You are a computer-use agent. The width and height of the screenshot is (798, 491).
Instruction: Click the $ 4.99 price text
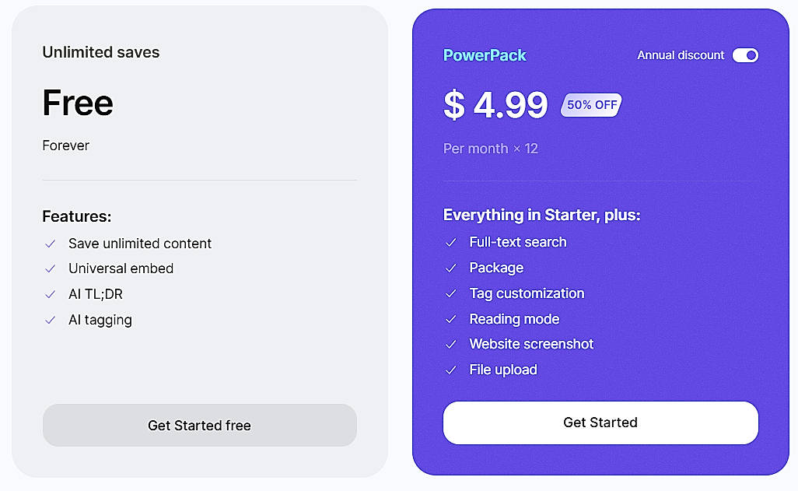click(496, 106)
